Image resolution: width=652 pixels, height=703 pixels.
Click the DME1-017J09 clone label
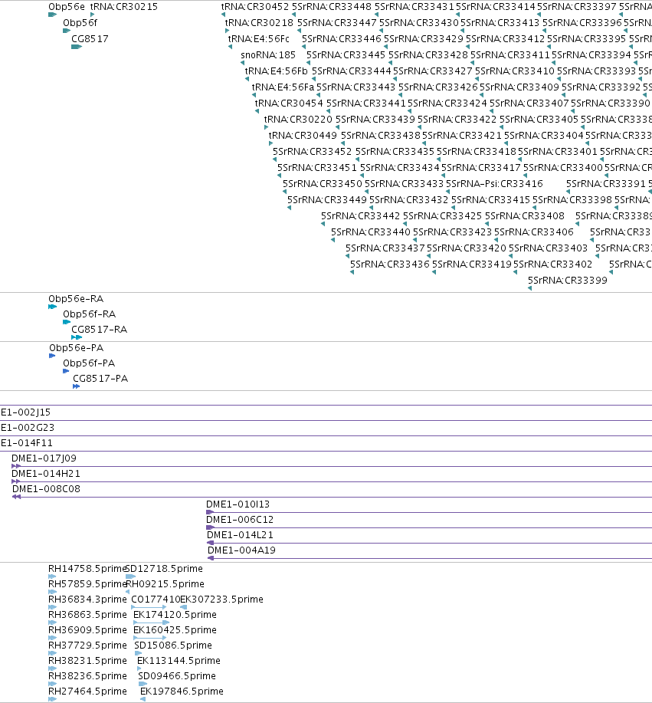(x=44, y=458)
